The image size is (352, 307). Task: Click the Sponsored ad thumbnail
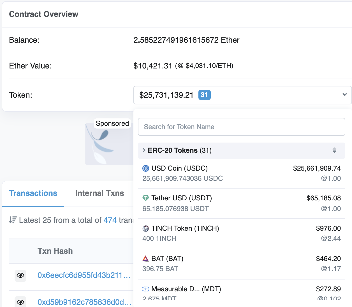tap(109, 144)
